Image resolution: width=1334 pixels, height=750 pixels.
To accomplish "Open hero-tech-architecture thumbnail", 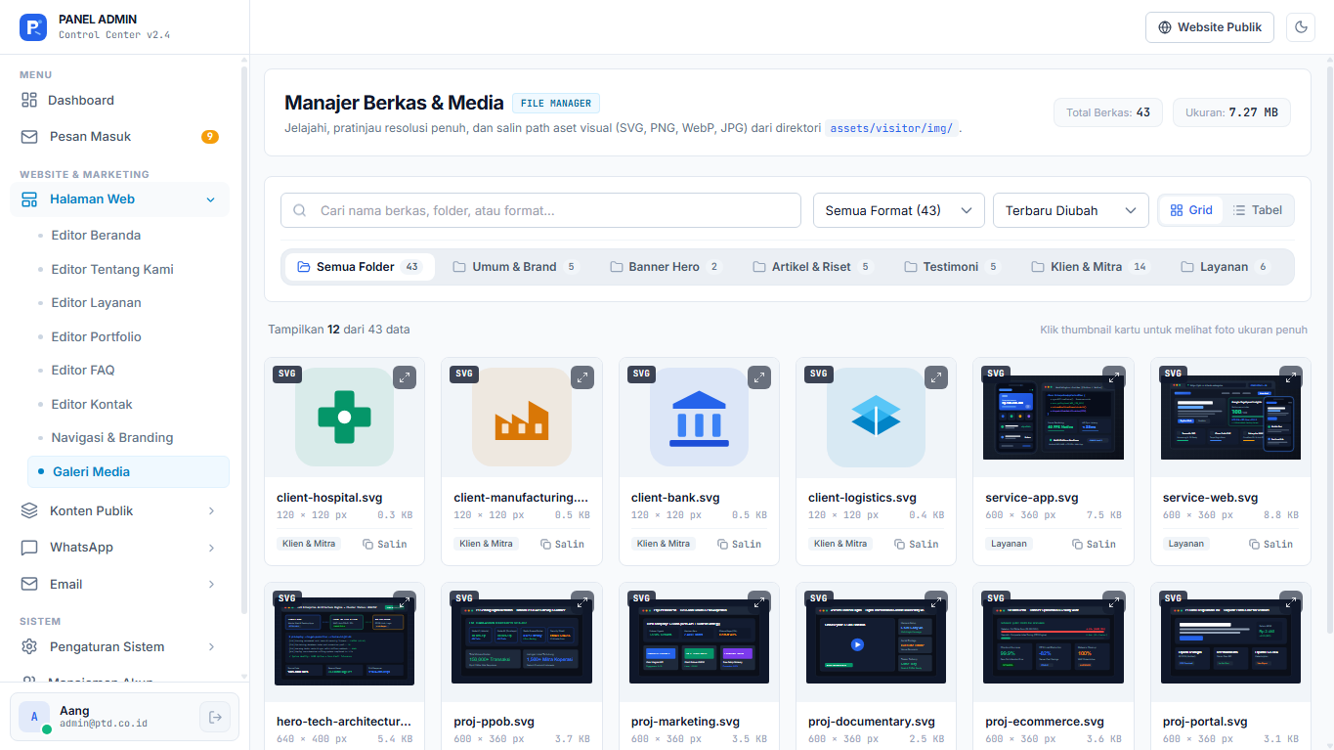I will coord(345,642).
